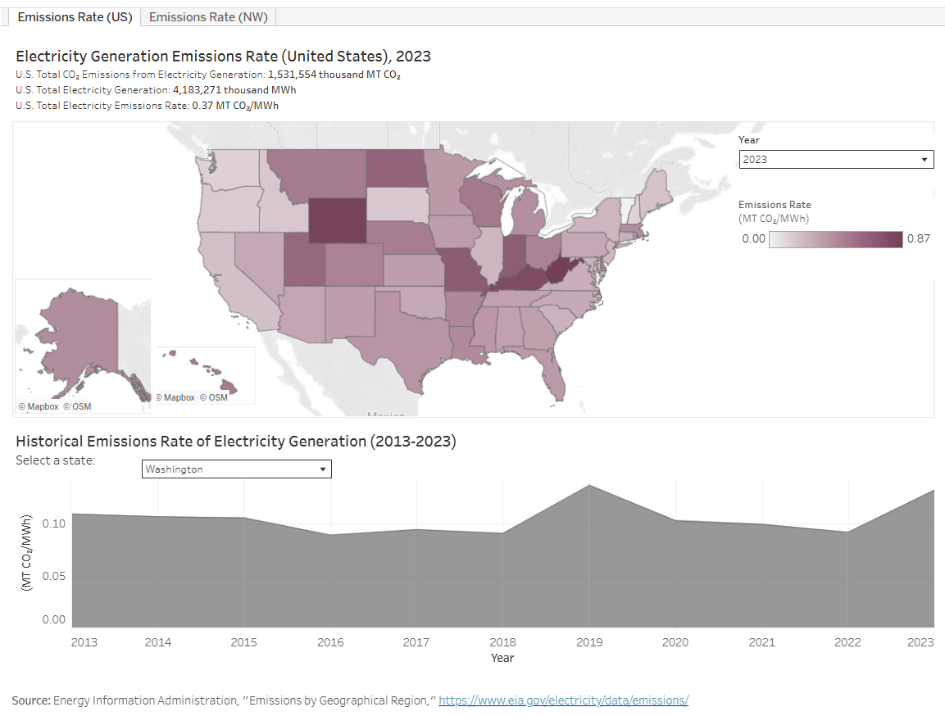Image resolution: width=945 pixels, height=716 pixels.
Task: Click the 2013 axis label
Action: (84, 642)
